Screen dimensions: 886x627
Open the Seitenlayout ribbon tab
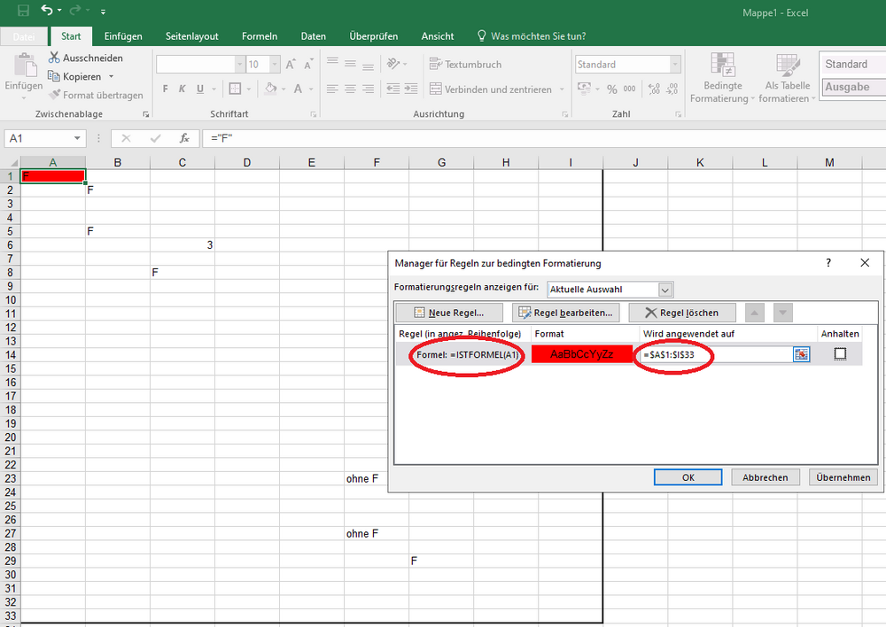click(x=191, y=36)
